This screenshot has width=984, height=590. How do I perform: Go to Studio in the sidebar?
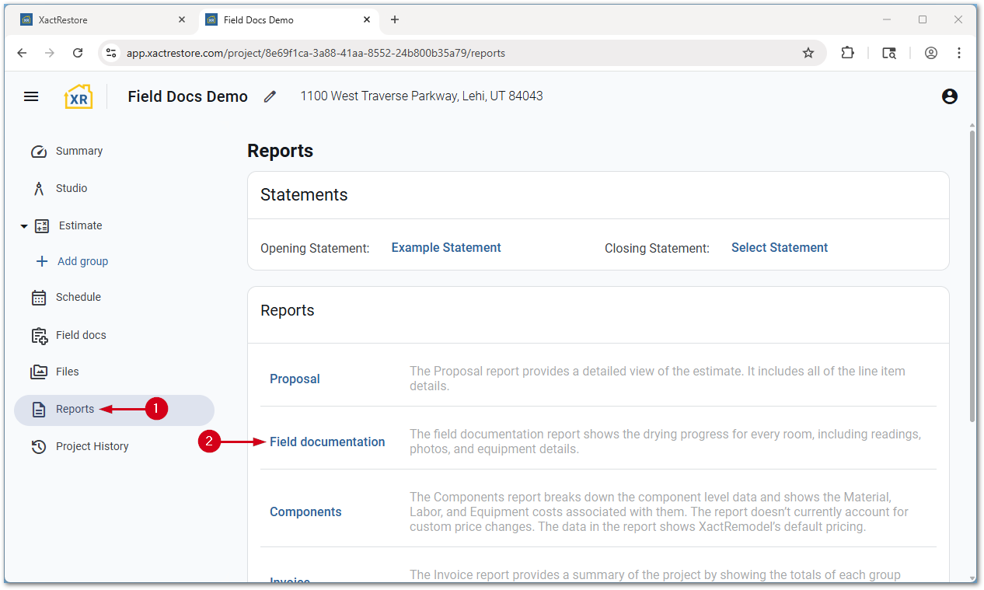point(71,188)
